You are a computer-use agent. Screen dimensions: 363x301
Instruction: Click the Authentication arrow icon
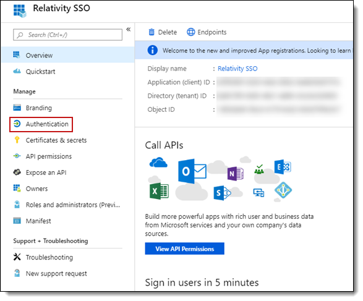(x=17, y=124)
